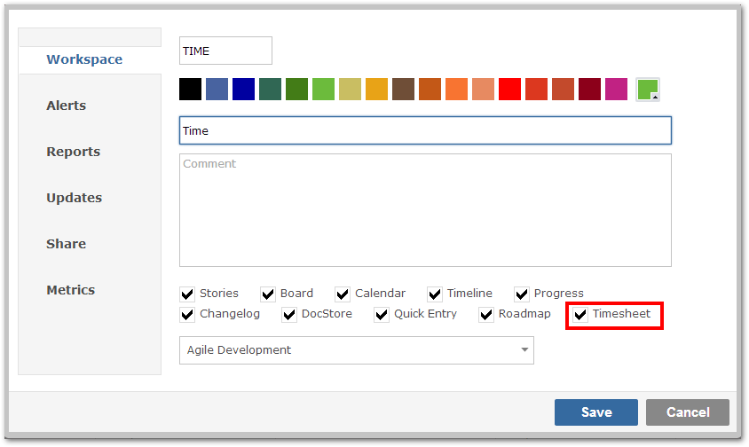Uncheck the Timesheet checkbox
Image resolution: width=749 pixels, height=447 pixels.
pyautogui.click(x=580, y=315)
